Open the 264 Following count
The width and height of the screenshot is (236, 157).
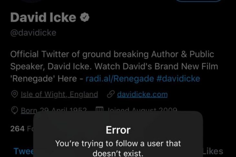(22, 129)
